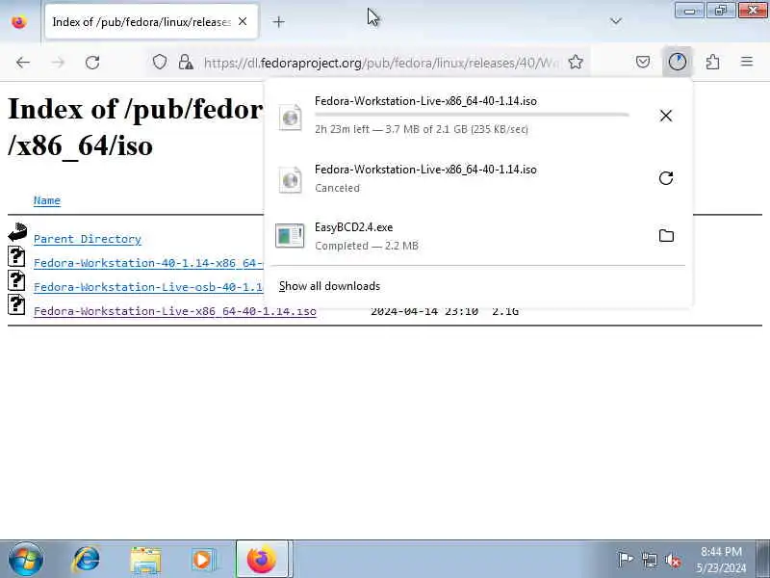The height and width of the screenshot is (578, 770).
Task: Expand the list all tabs dropdown
Action: pos(616,21)
